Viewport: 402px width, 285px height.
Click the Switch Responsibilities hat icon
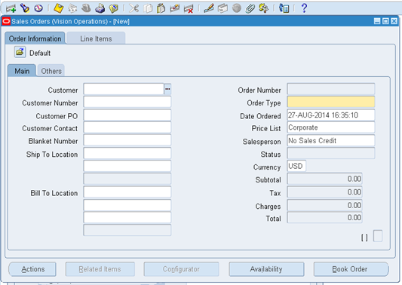(x=86, y=8)
